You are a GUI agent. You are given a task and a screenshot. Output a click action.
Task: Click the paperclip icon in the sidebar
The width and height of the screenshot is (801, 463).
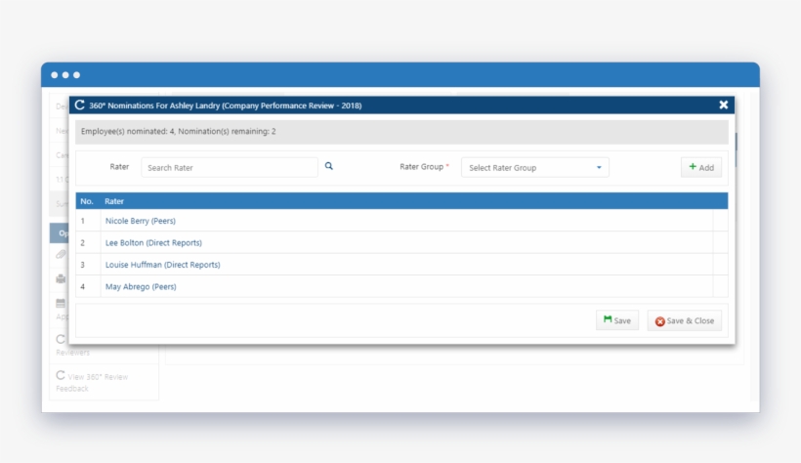[60, 254]
